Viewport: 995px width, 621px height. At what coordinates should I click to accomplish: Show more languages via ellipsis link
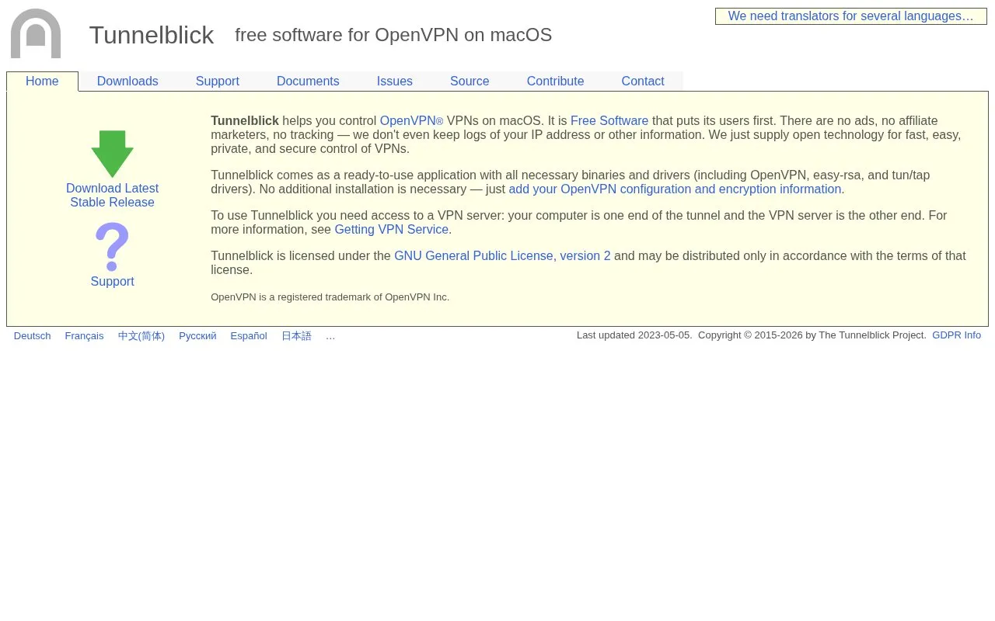coord(330,336)
